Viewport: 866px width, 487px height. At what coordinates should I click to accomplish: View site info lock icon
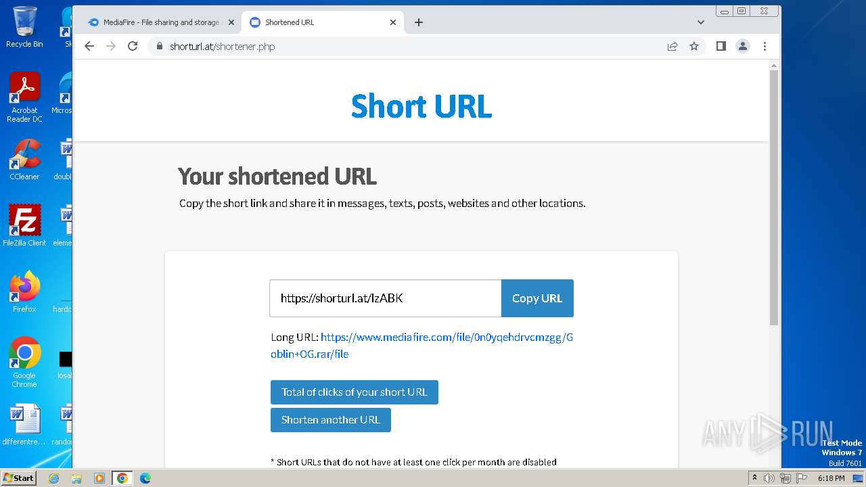(160, 47)
